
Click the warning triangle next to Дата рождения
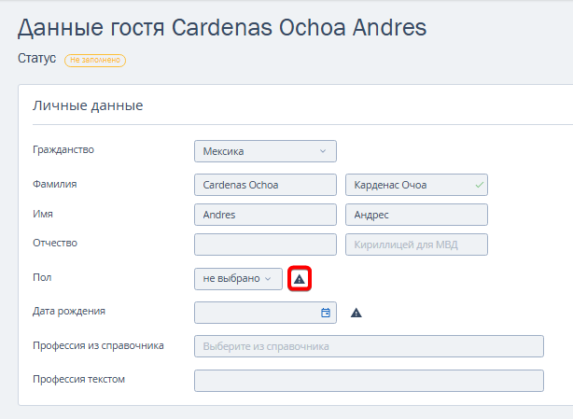pyautogui.click(x=356, y=313)
